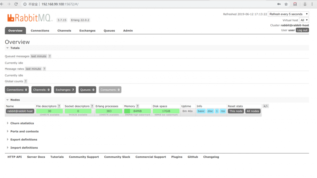The image size is (317, 178).
Task: Open the Community Support footer link
Action: click(x=84, y=157)
